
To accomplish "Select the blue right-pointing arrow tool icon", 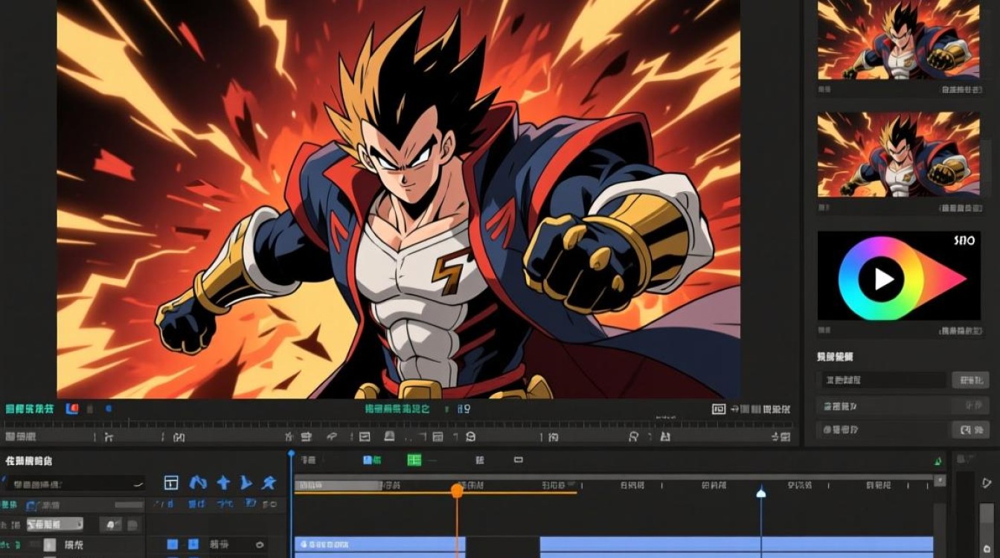I will coord(246,483).
